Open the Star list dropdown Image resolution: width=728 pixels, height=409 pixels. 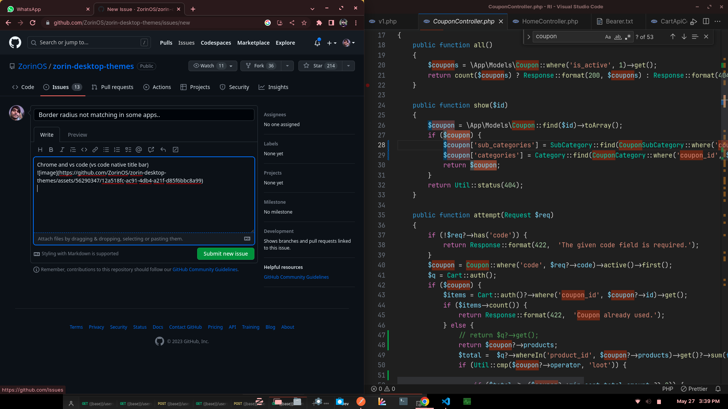(x=348, y=66)
